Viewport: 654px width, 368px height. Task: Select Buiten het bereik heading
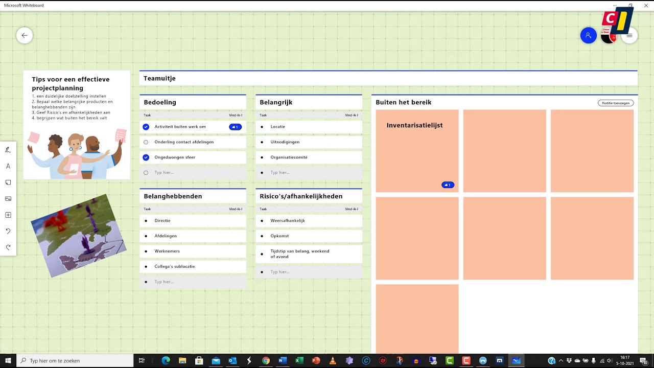(x=404, y=102)
